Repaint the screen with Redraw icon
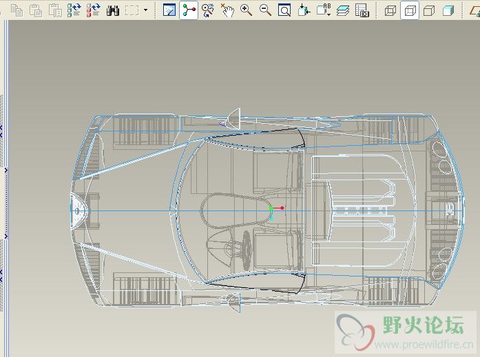The image size is (480, 357). [169, 10]
